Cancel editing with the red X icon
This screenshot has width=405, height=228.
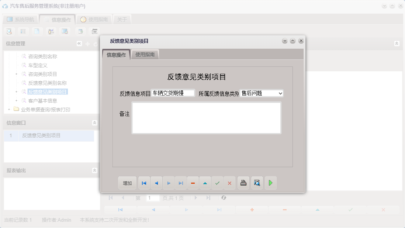229,183
